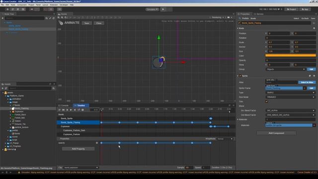Switch to the Console tab
This screenshot has width=318, height=179.
point(64,105)
